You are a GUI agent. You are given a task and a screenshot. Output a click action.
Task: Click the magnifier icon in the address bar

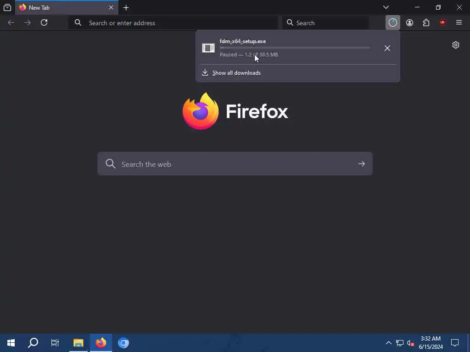(x=78, y=23)
